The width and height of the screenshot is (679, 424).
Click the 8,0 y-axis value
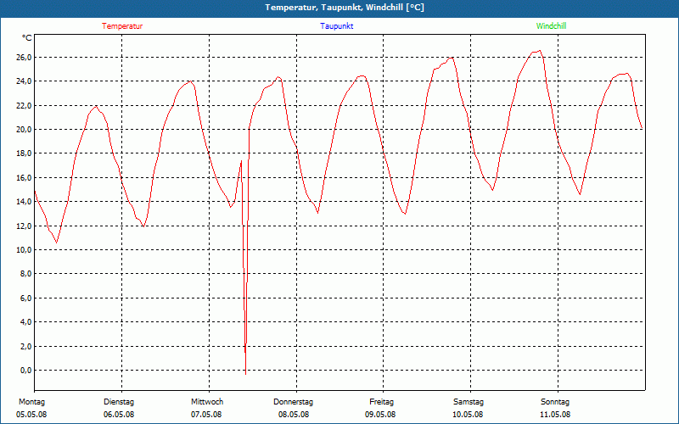(x=25, y=273)
